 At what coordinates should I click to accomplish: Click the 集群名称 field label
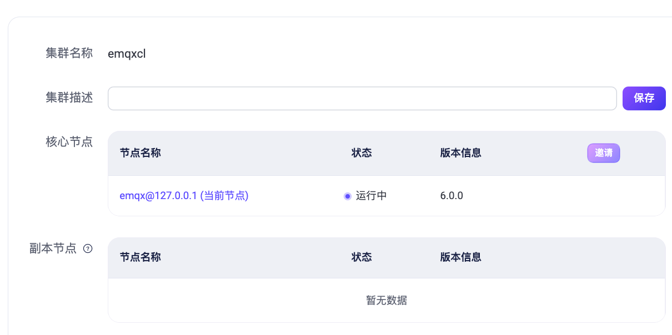(x=69, y=54)
